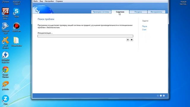Open the Файл menu

36,1
